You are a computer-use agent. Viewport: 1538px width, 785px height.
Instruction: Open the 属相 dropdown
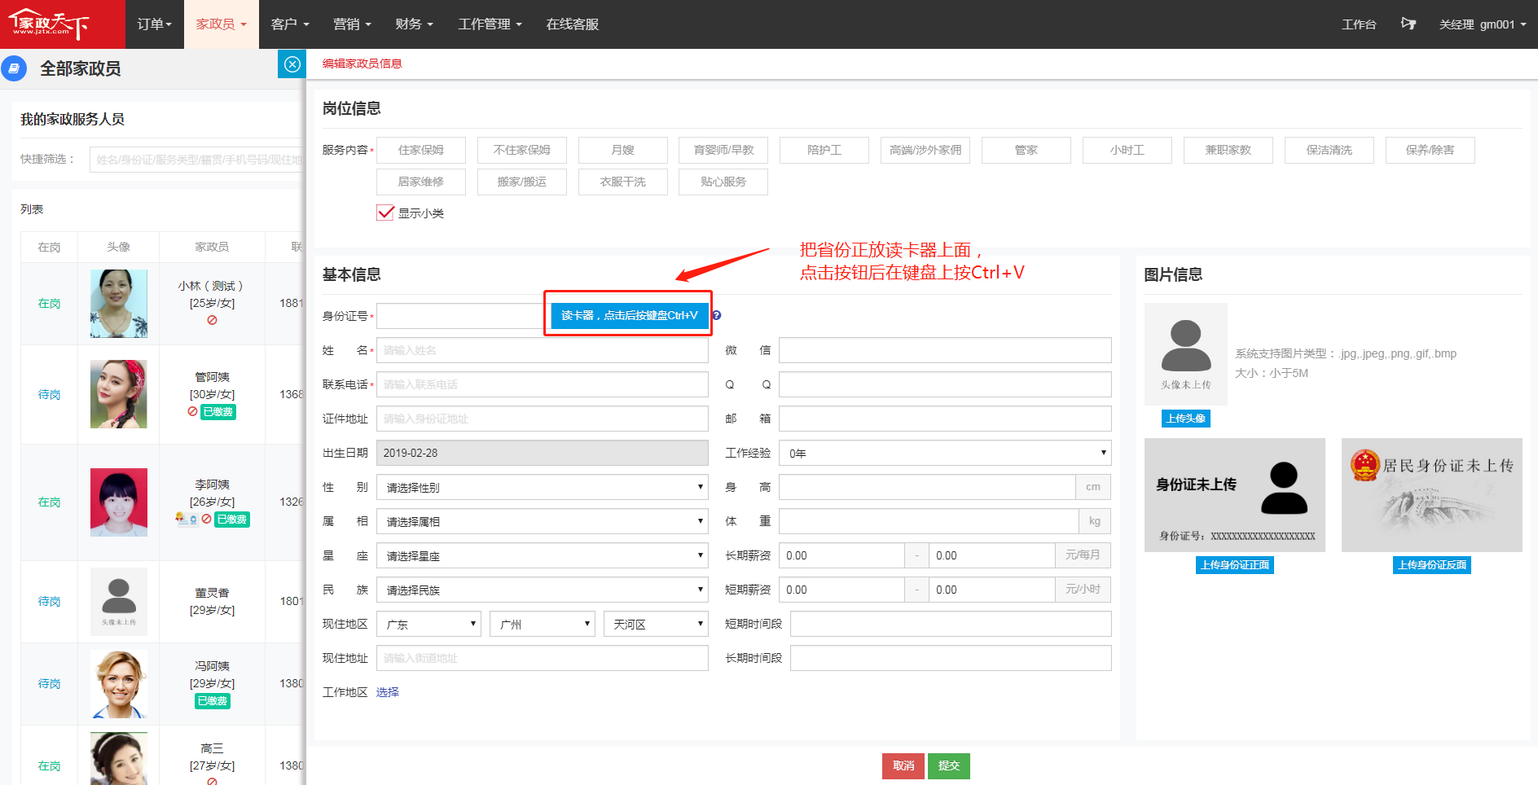tap(543, 521)
